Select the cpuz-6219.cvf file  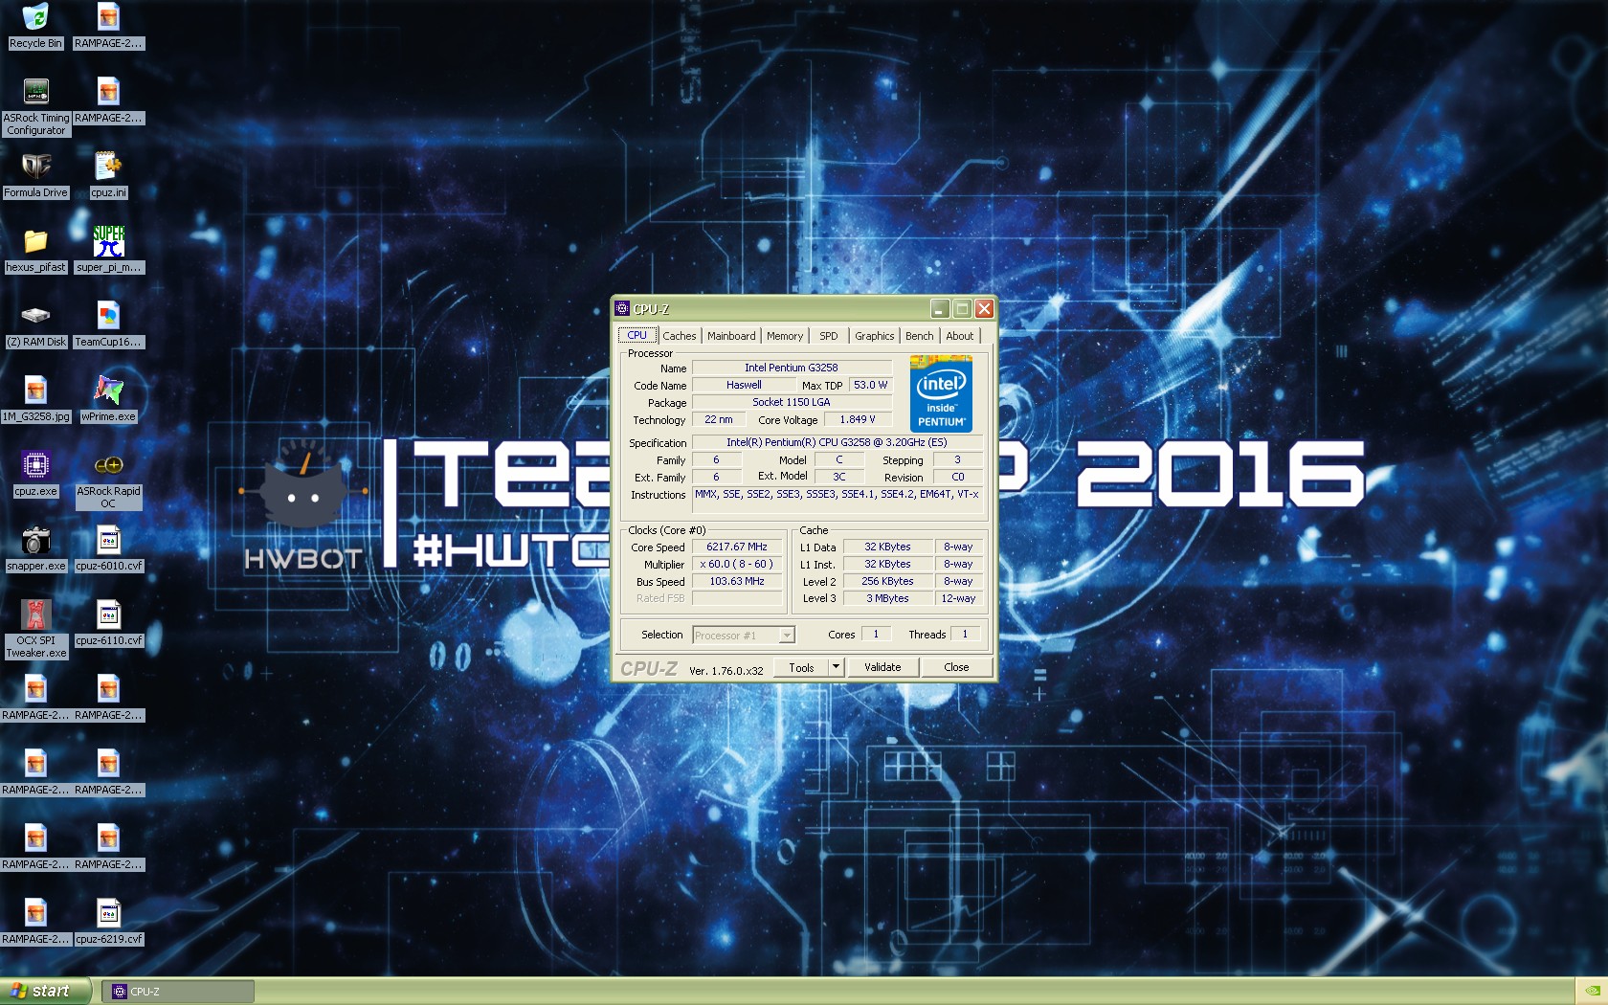(108, 923)
